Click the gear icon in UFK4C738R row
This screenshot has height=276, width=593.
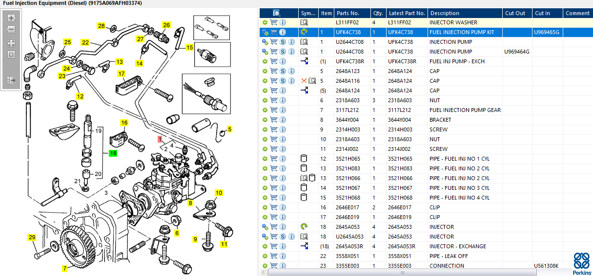(x=265, y=61)
